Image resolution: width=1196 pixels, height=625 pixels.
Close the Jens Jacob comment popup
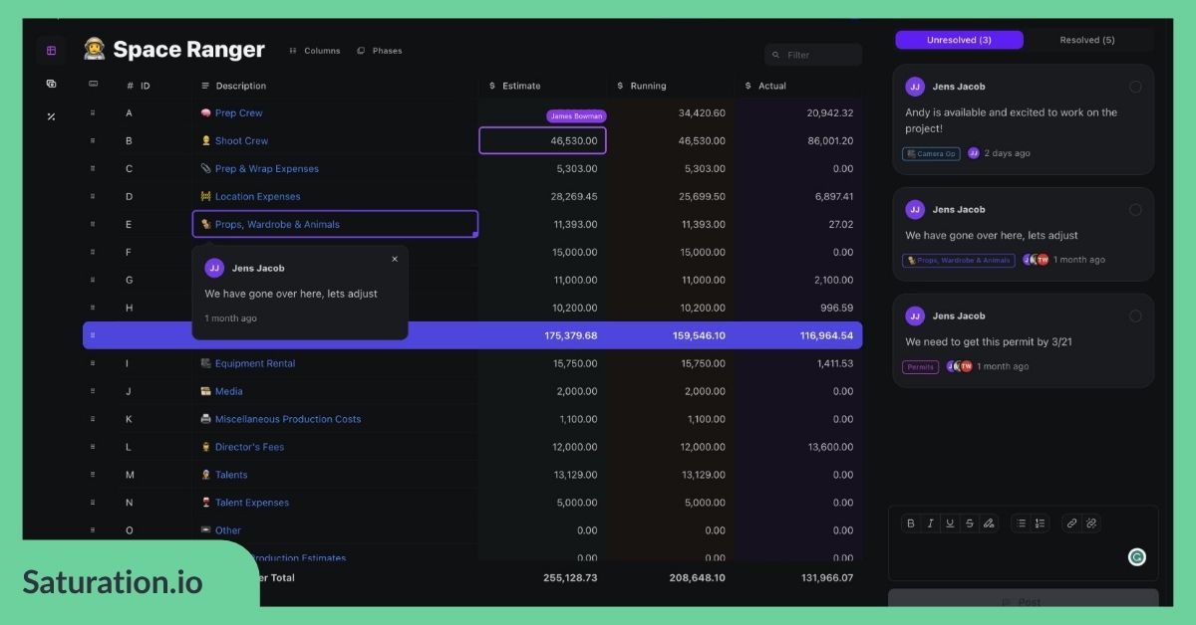point(395,259)
